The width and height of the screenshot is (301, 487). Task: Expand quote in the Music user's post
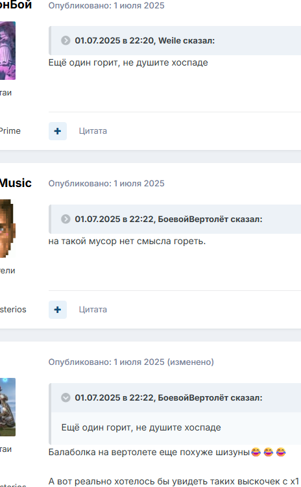pos(66,219)
